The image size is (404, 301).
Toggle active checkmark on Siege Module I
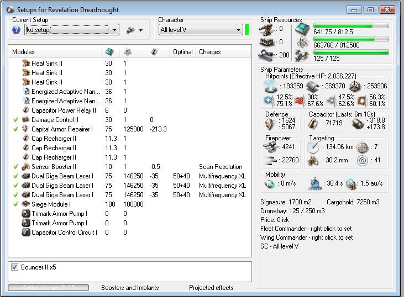[x=15, y=204]
